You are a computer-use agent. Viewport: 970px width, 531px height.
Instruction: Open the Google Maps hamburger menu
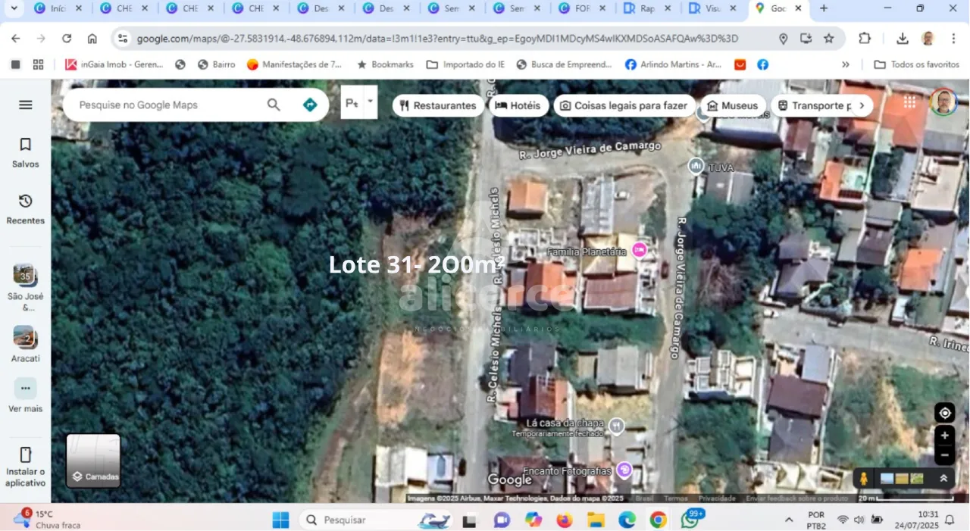tap(26, 105)
